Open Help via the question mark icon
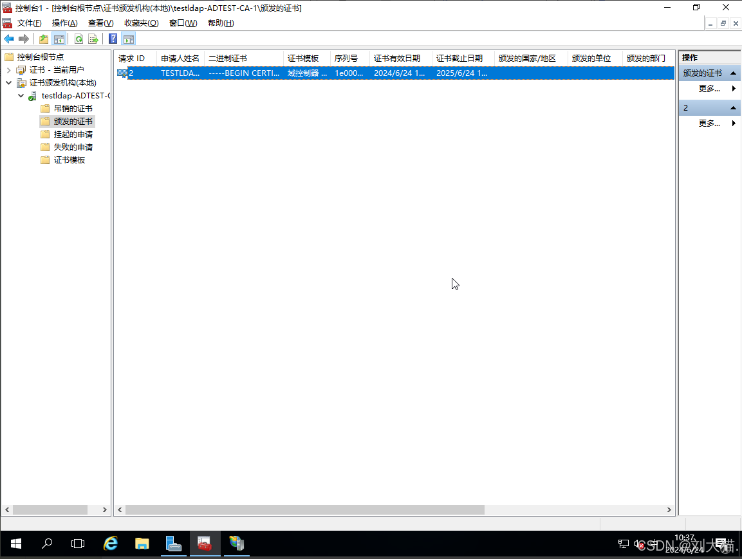This screenshot has height=559, width=742. click(x=113, y=39)
